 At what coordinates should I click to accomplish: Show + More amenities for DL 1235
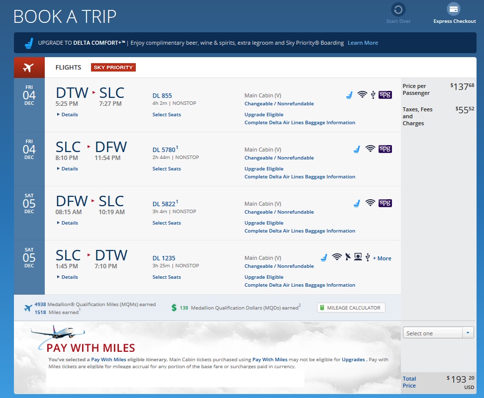click(382, 258)
